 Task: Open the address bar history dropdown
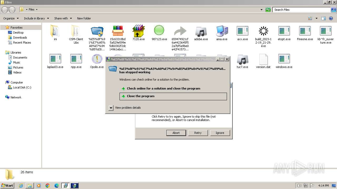(261, 10)
